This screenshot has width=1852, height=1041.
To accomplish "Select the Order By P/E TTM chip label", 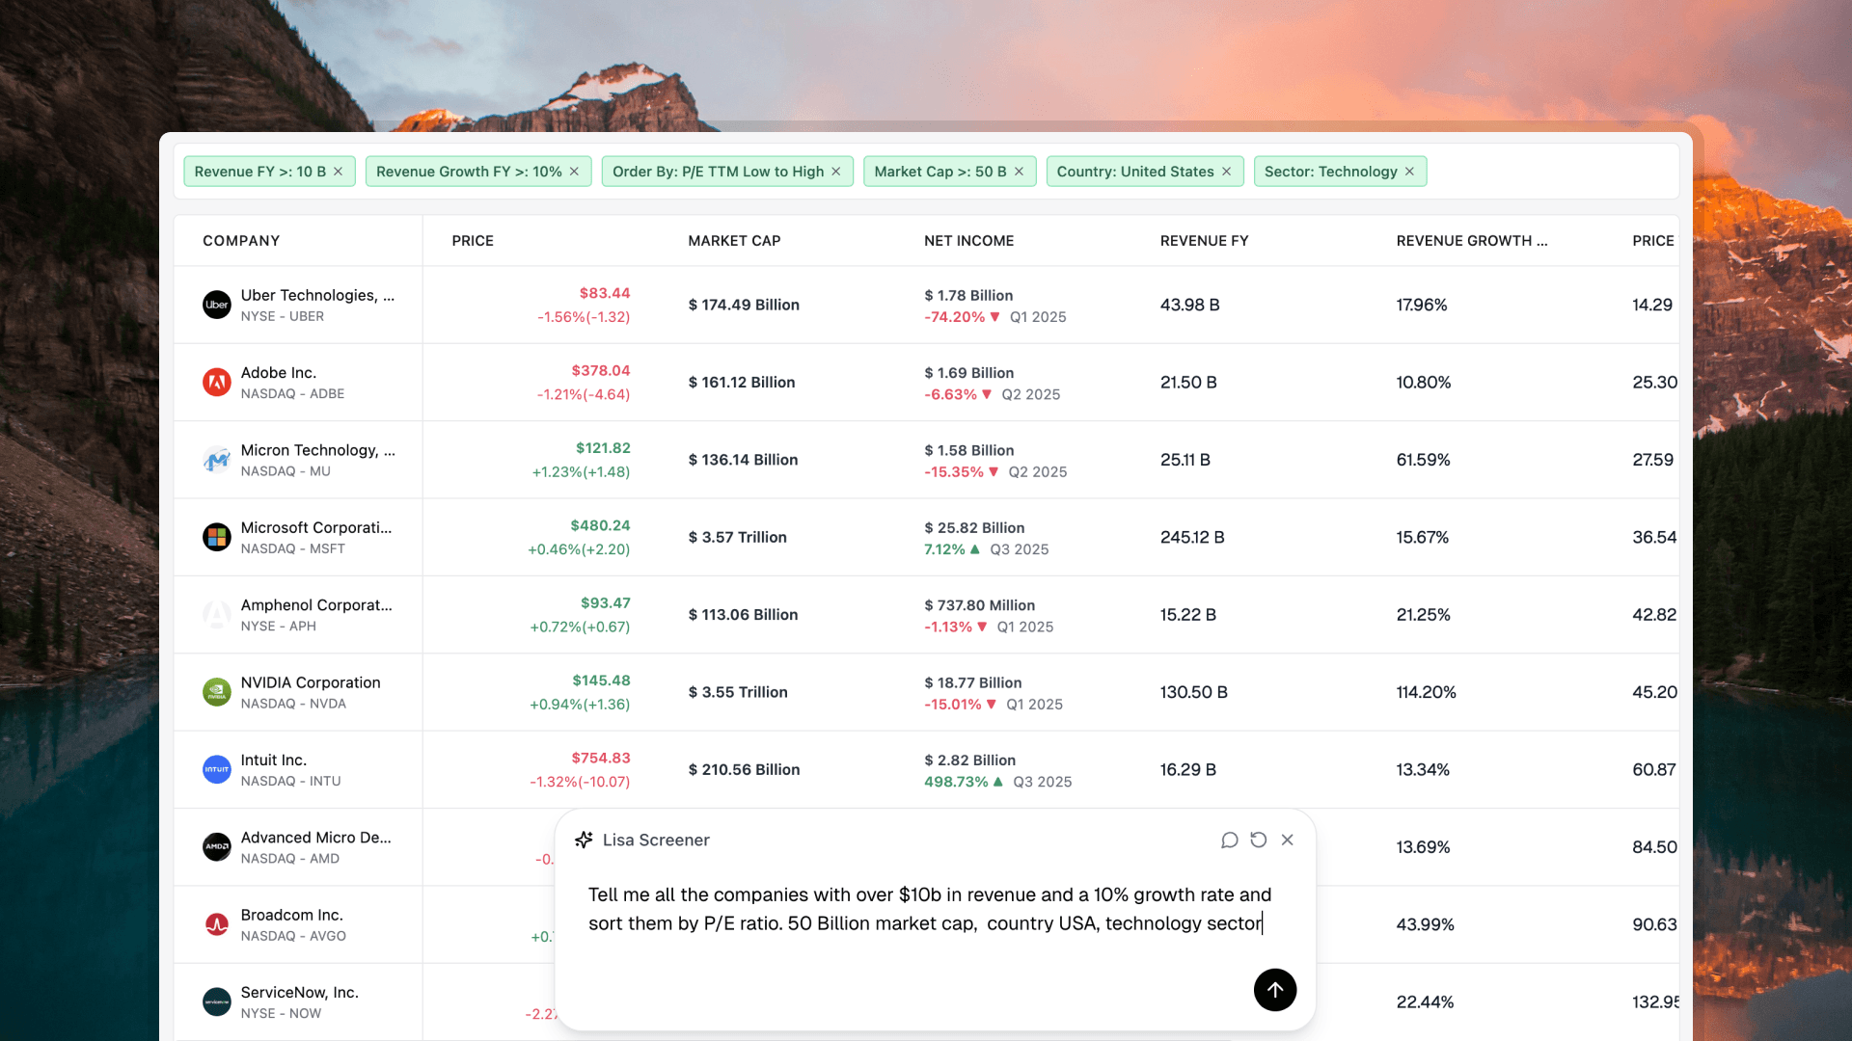I will click(719, 172).
